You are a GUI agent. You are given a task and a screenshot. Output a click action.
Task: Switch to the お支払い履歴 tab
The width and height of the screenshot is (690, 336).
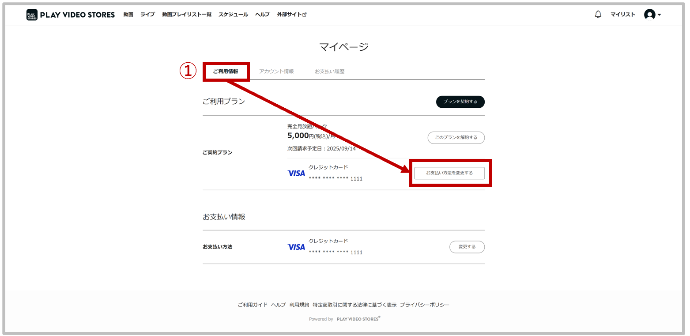[x=329, y=72]
